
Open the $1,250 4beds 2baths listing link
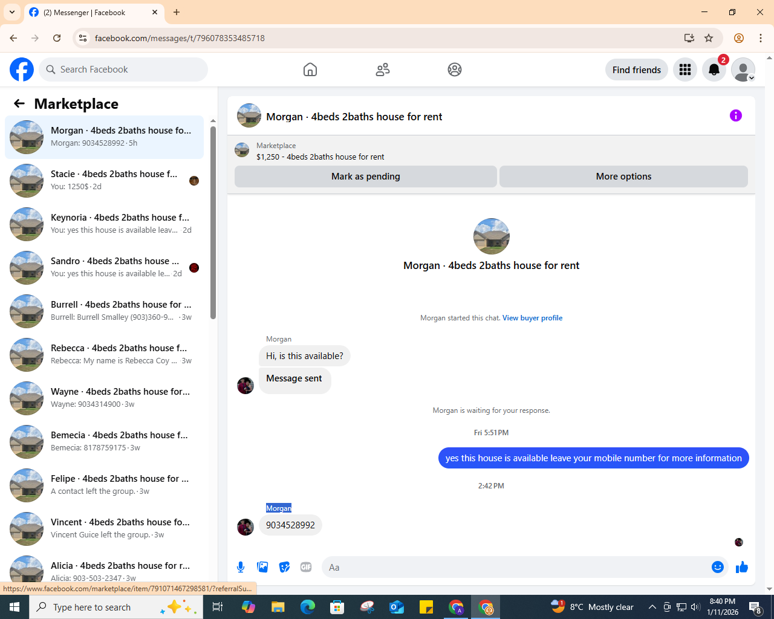pos(320,157)
